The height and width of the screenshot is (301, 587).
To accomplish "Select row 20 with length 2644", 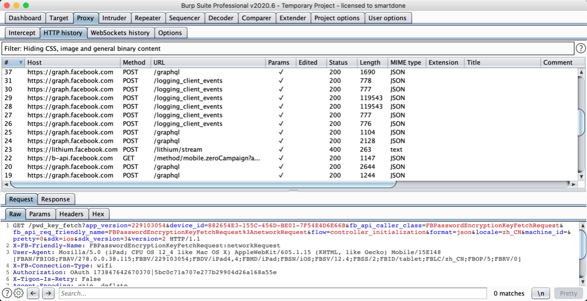I will [x=290, y=167].
